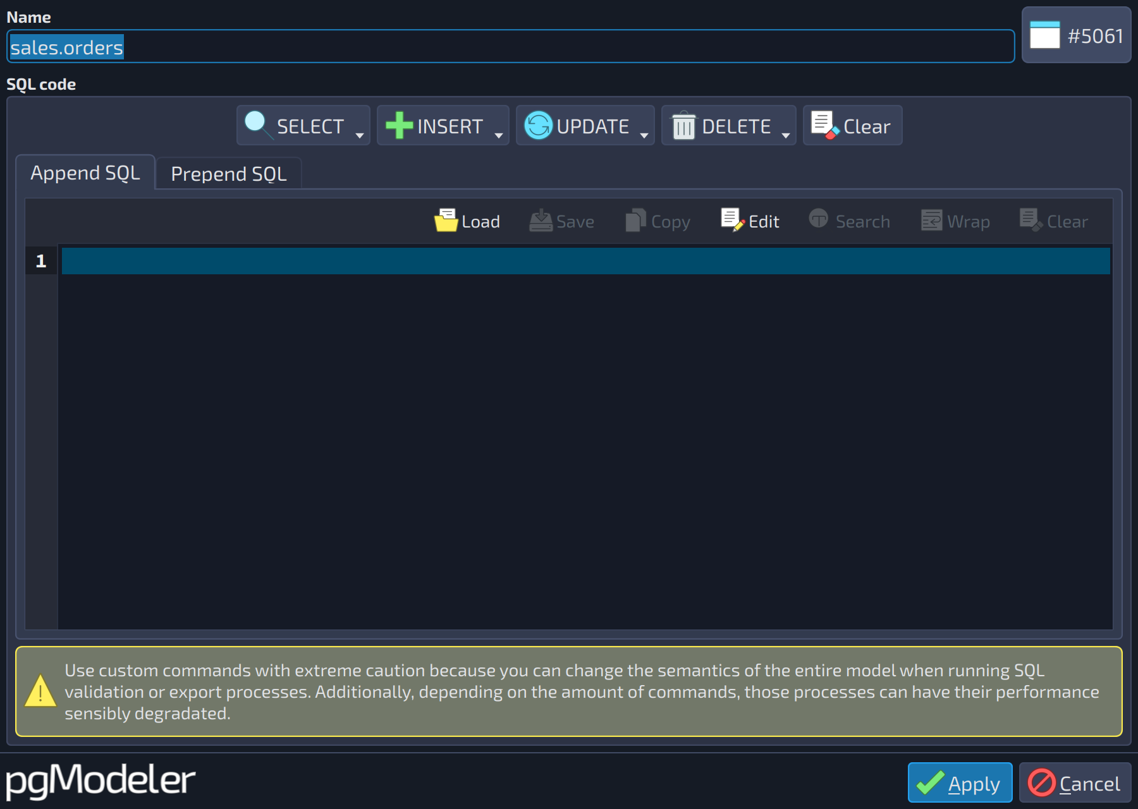Click the greyed Clear icon in editor toolbar
This screenshot has width=1138, height=809.
coord(1031,220)
